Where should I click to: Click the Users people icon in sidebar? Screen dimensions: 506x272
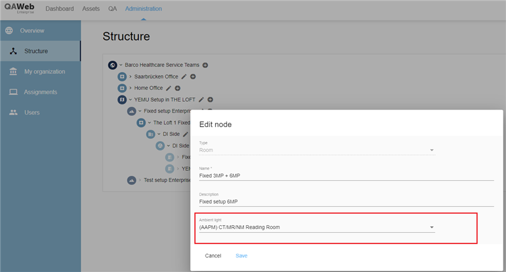click(13, 113)
